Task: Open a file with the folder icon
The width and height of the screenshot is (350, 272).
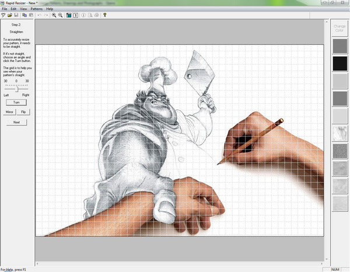Action: (x=10, y=15)
